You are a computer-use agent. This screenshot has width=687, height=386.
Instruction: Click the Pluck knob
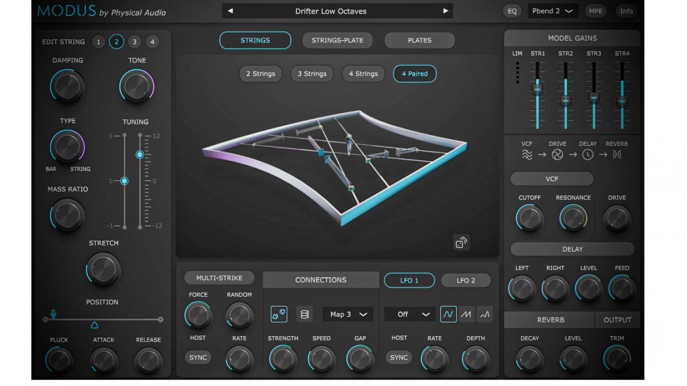pos(59,360)
